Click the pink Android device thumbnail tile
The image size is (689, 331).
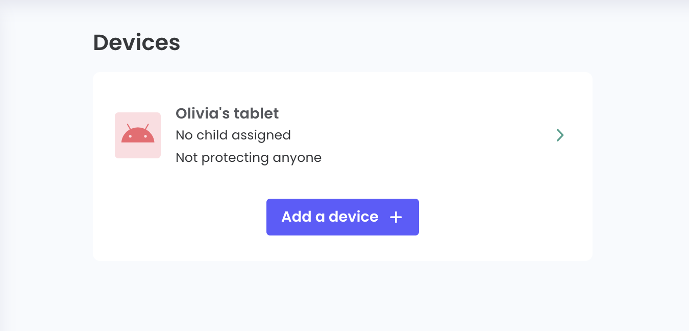click(x=138, y=135)
